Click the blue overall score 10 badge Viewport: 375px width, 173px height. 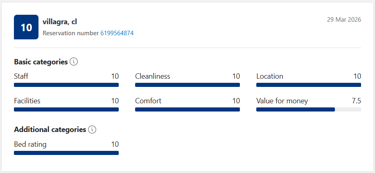[26, 27]
